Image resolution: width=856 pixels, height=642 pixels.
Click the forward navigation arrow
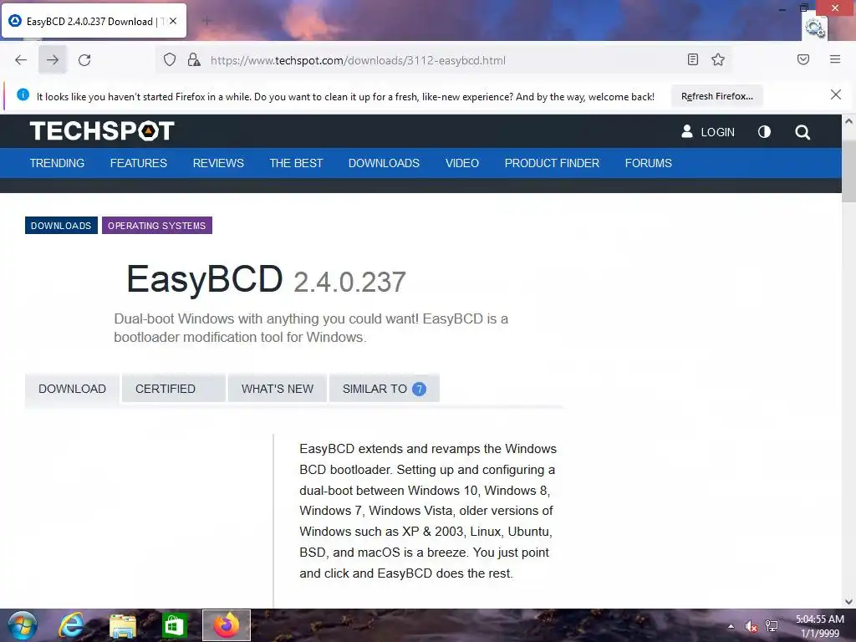click(x=53, y=60)
